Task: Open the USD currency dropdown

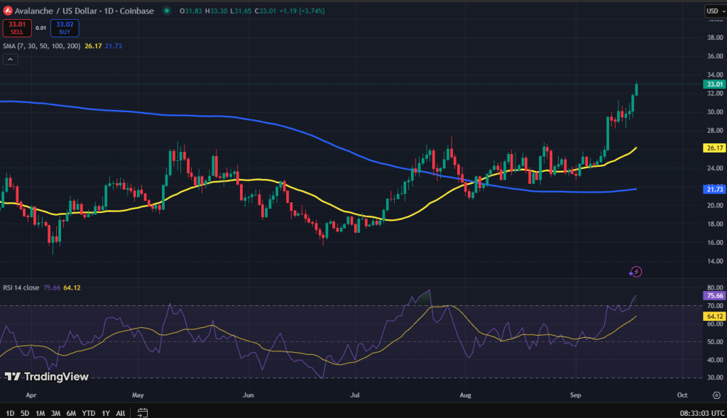Action: [714, 11]
